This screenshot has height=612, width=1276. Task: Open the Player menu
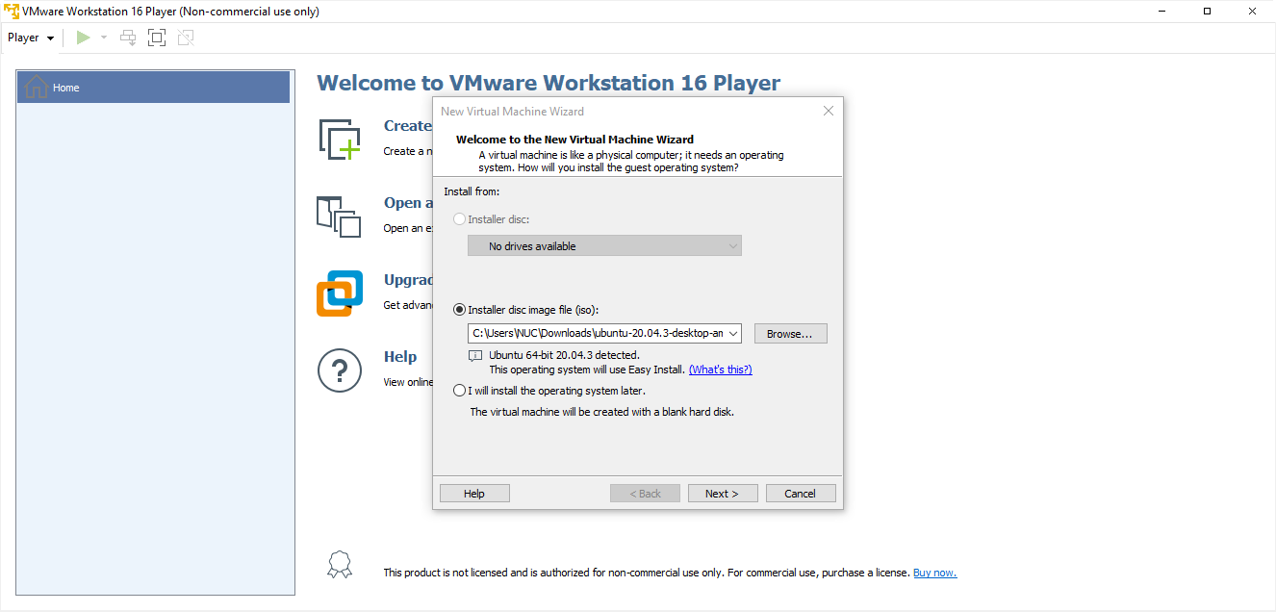31,38
